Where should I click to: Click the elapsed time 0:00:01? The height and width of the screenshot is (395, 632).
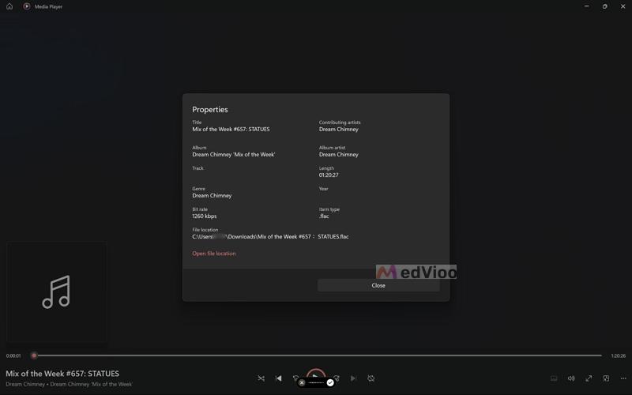pyautogui.click(x=13, y=356)
